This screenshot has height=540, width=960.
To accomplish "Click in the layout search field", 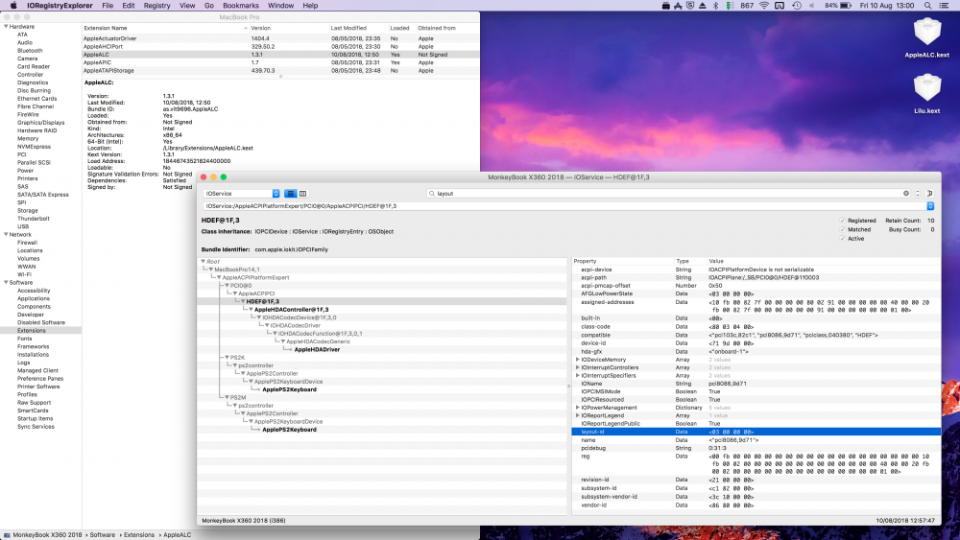I will [667, 193].
